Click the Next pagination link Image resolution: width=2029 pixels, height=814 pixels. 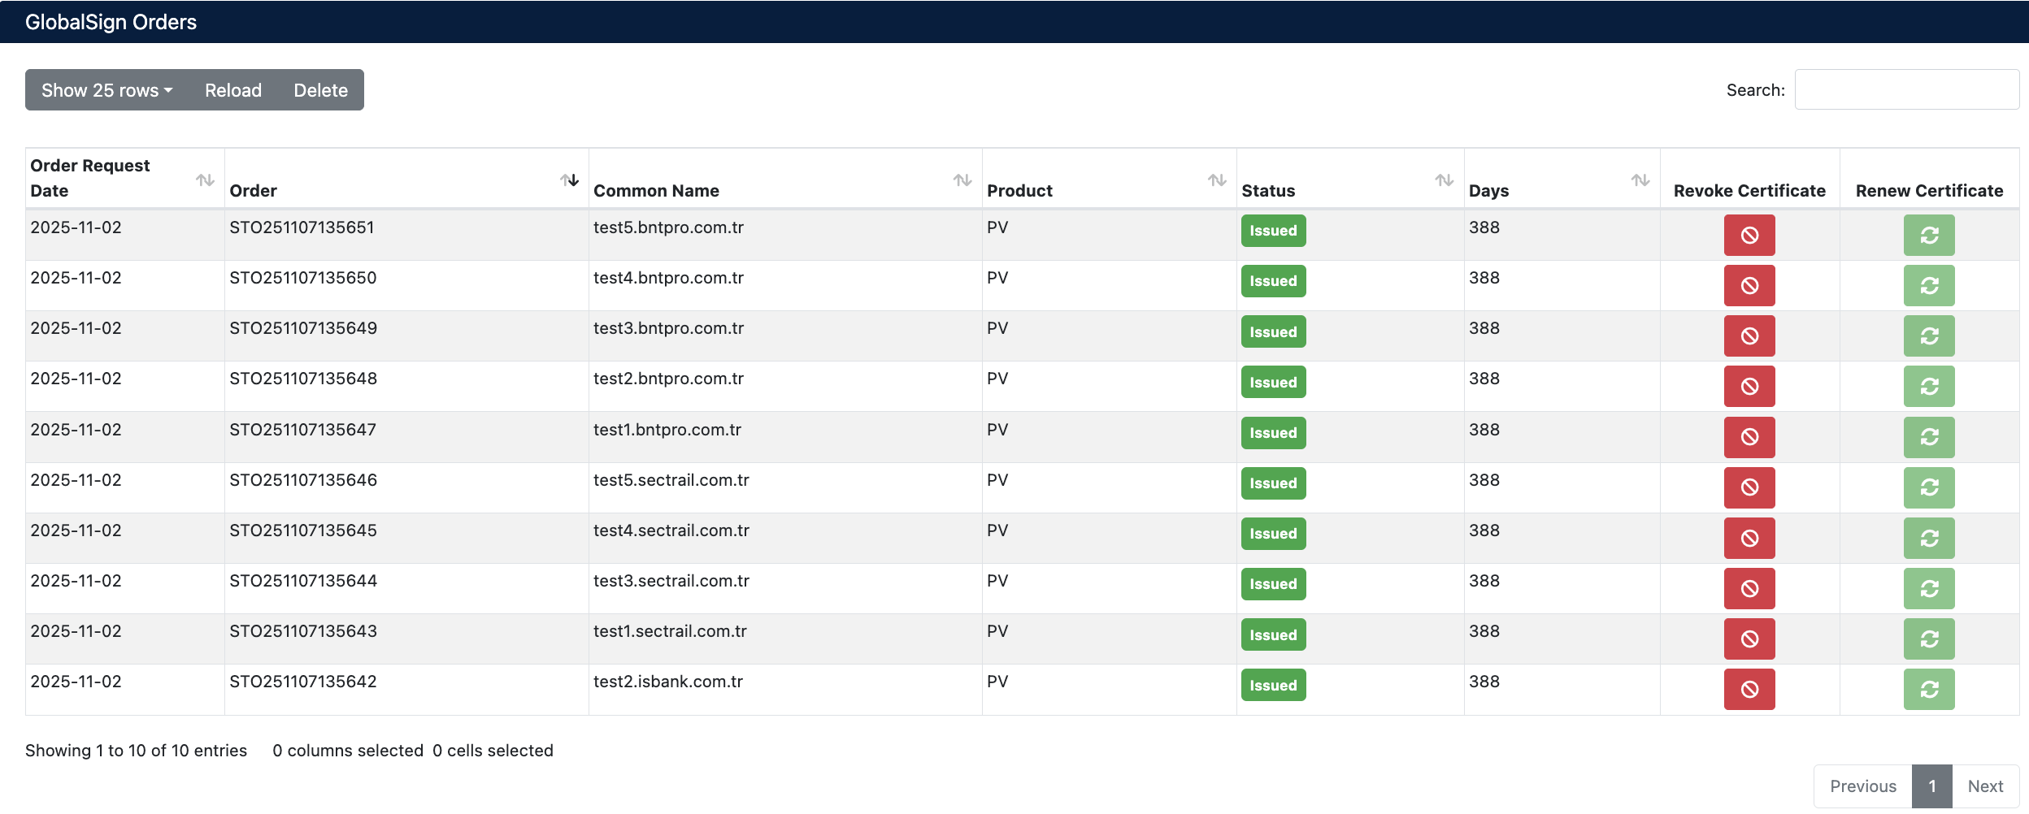(x=1984, y=786)
